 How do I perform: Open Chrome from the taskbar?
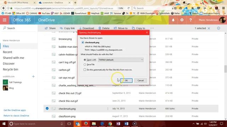coord(110,124)
